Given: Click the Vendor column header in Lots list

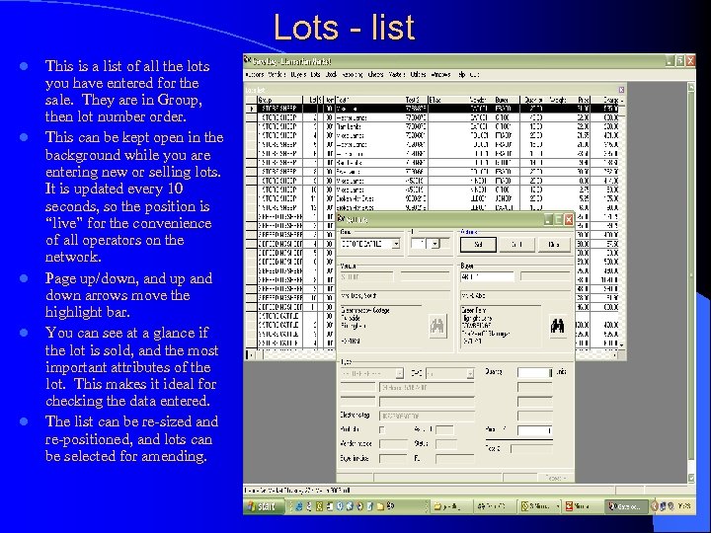Looking at the screenshot, I should tap(478, 100).
